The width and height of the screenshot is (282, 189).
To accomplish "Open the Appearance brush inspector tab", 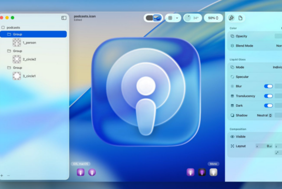I will tap(231, 18).
